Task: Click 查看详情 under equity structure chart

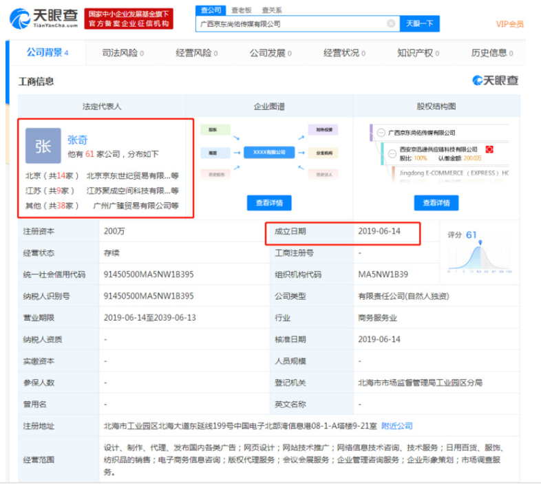Action: (436, 203)
